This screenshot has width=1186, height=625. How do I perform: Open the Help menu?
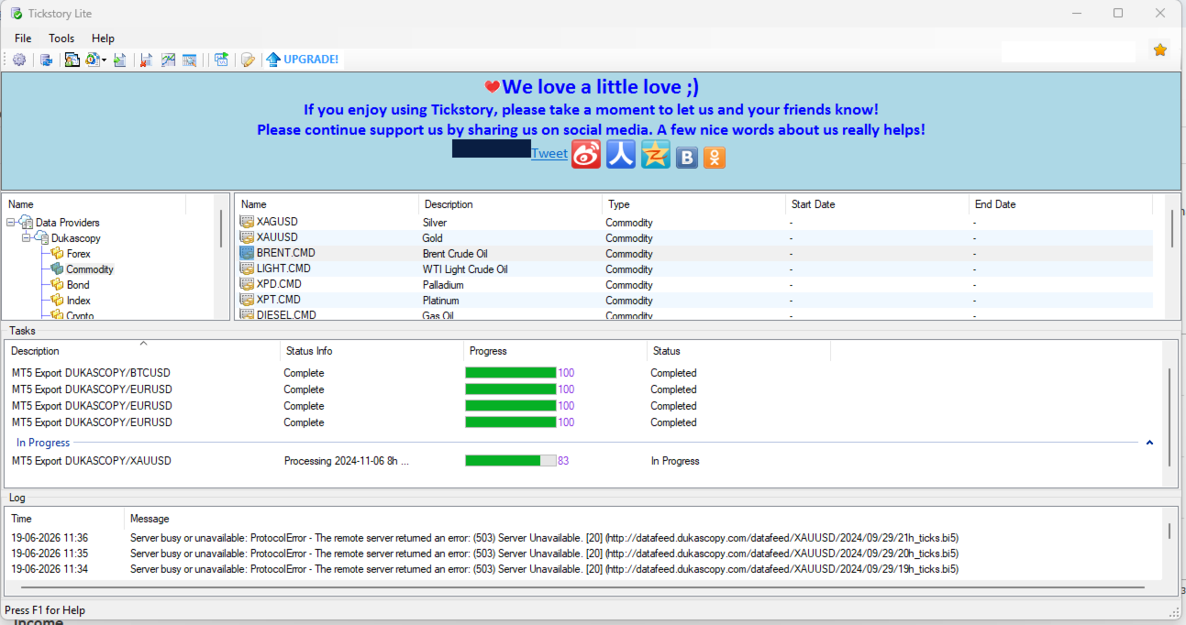pyautogui.click(x=104, y=38)
